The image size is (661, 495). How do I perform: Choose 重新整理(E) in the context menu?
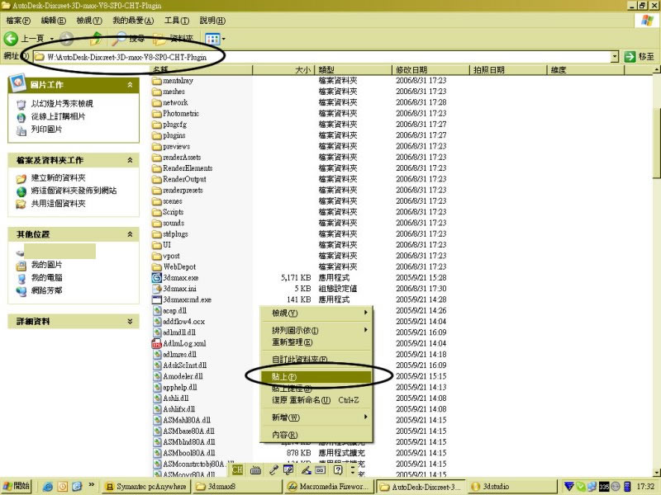pos(316,342)
